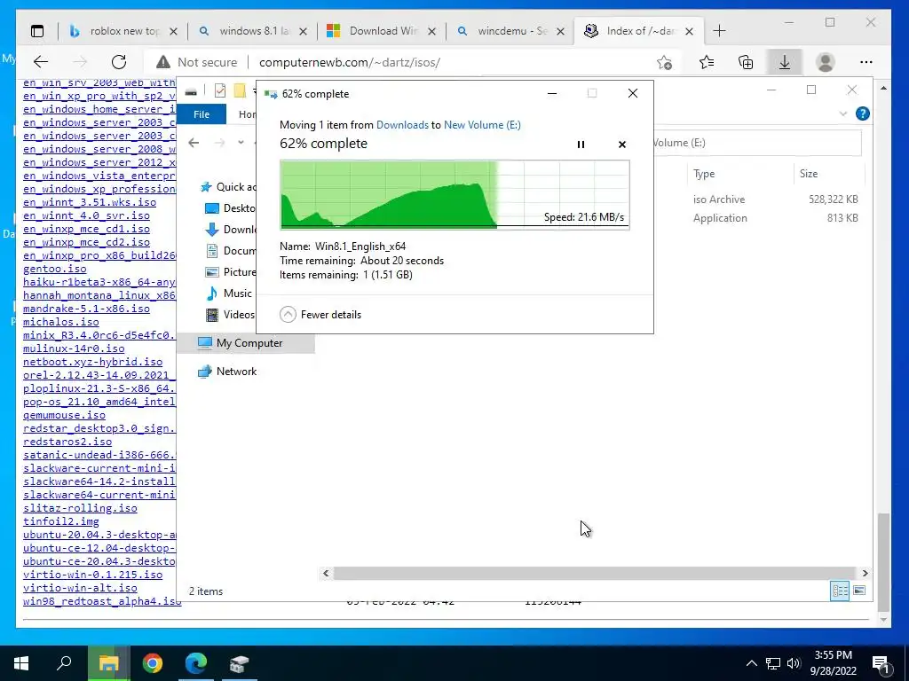Select Music in navigation pane
This screenshot has width=909, height=681.
click(230, 294)
